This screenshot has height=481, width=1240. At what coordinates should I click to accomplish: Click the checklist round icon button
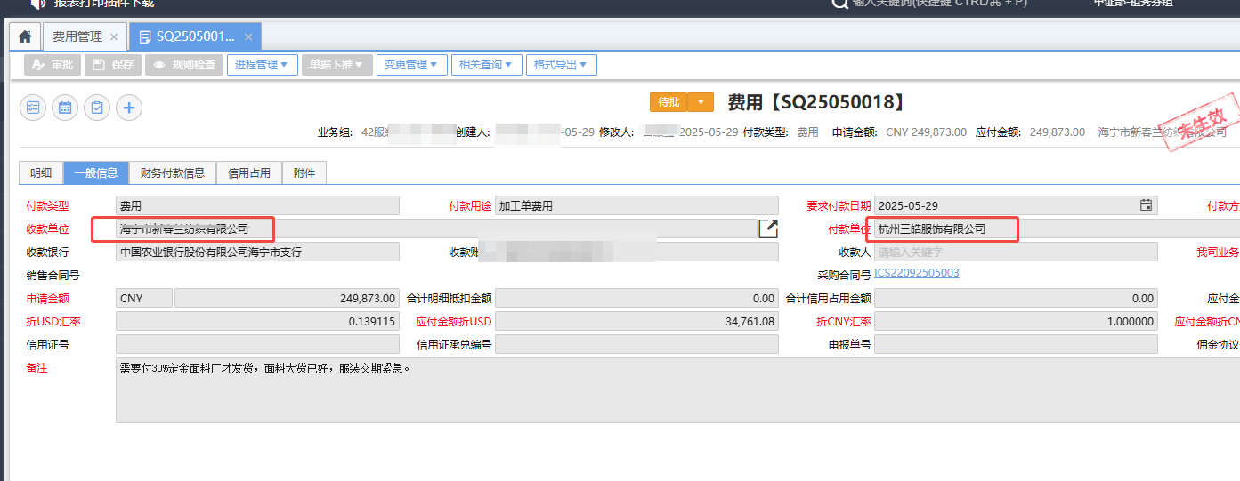coord(33,108)
